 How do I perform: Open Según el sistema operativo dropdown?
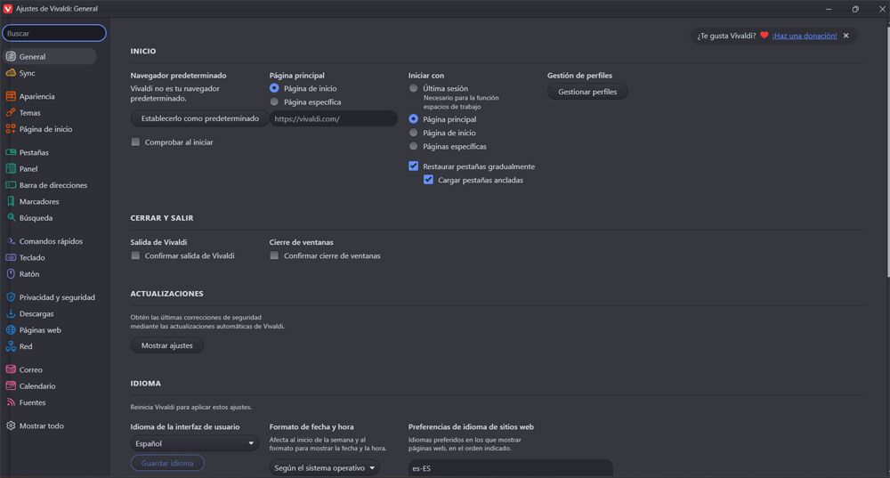click(x=324, y=467)
